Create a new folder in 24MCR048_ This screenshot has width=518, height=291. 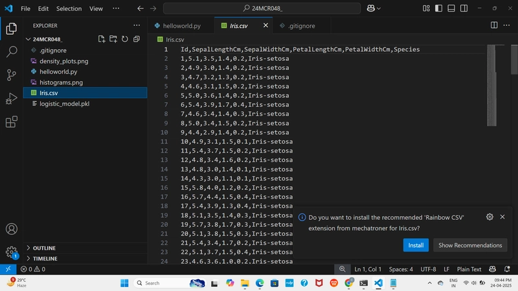coord(113,39)
